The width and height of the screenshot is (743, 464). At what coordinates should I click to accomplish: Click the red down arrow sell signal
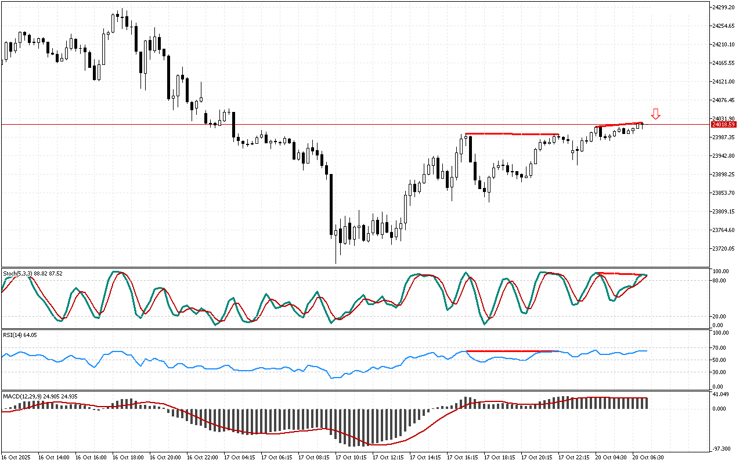tap(655, 114)
